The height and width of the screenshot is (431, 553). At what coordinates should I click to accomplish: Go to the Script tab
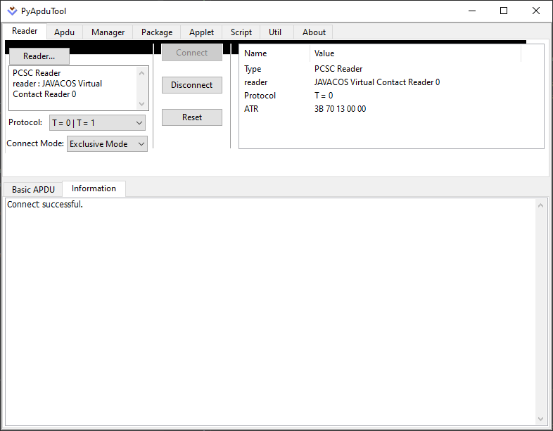tap(241, 32)
